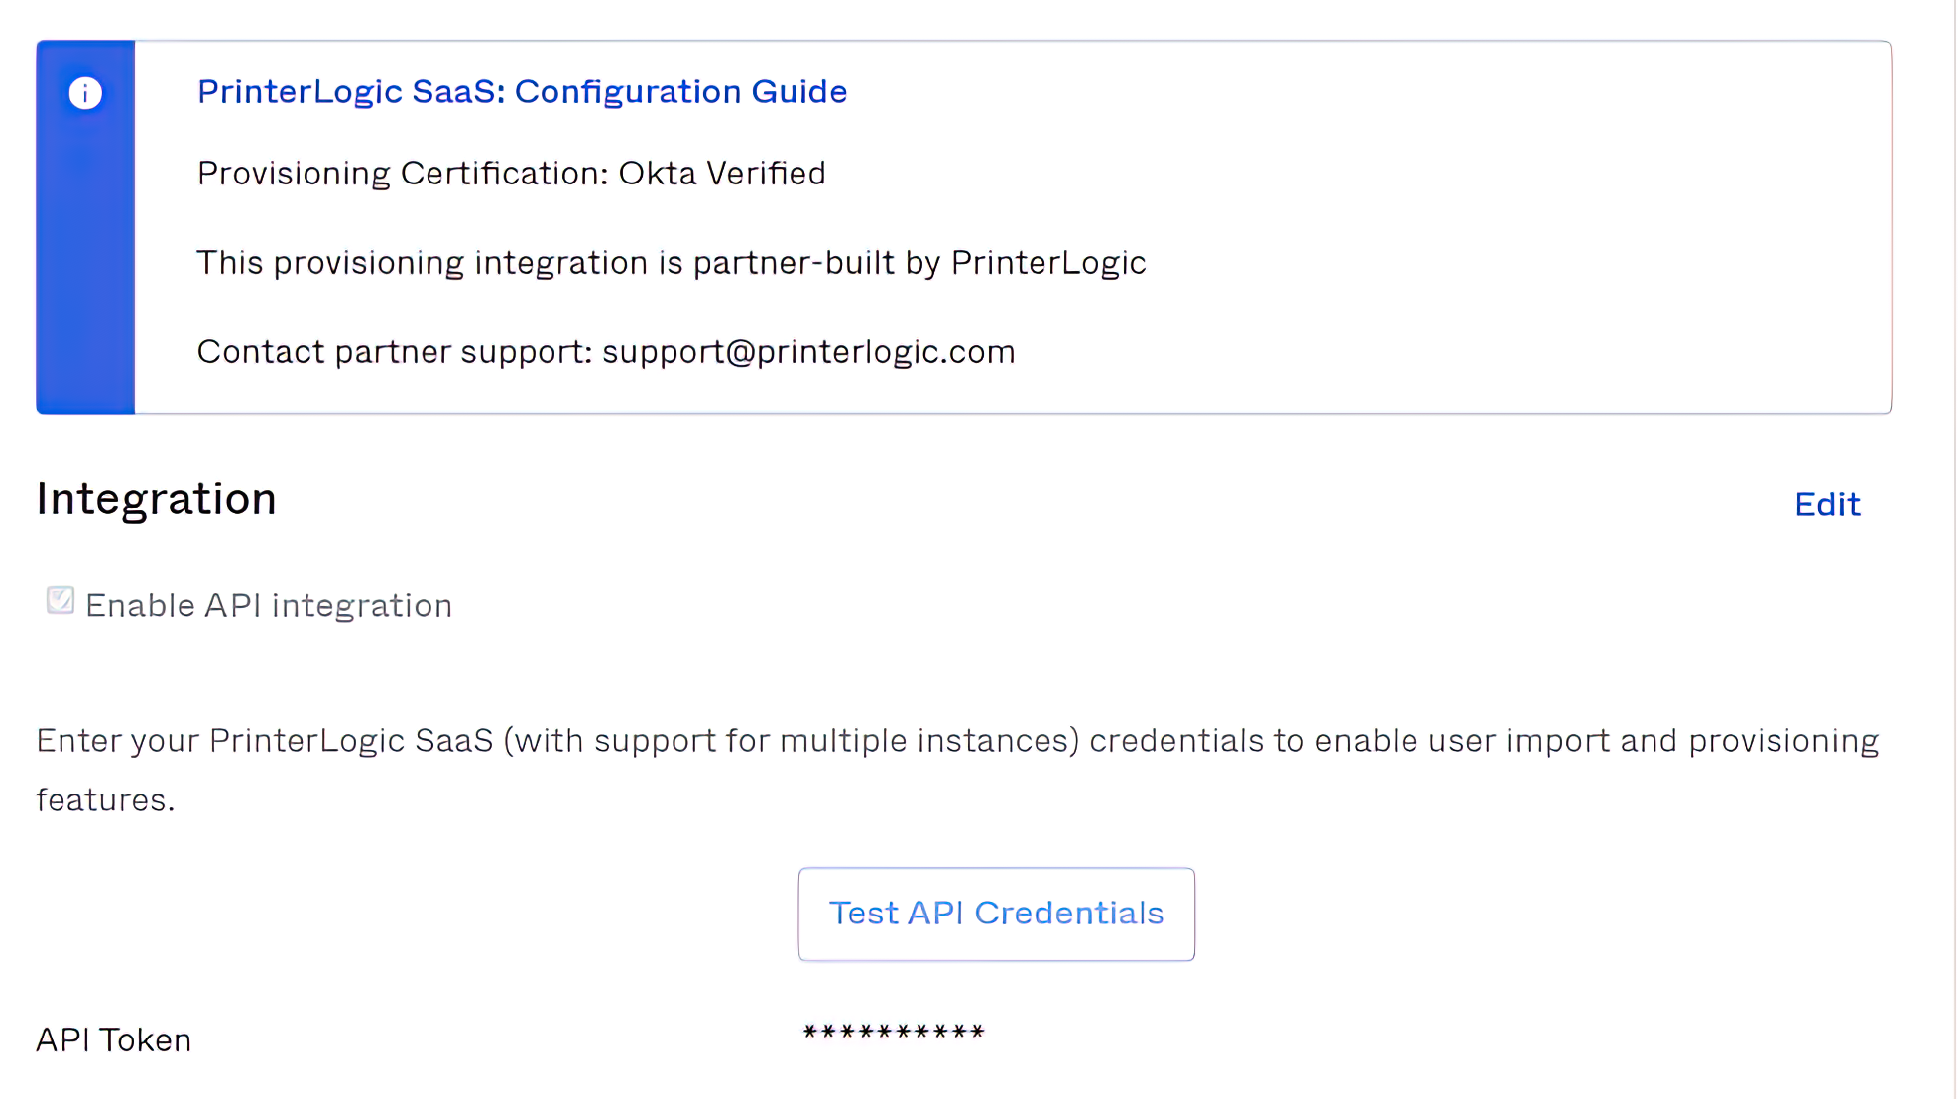The width and height of the screenshot is (1960, 1099).
Task: Click the word features ending the description
Action: tap(104, 800)
